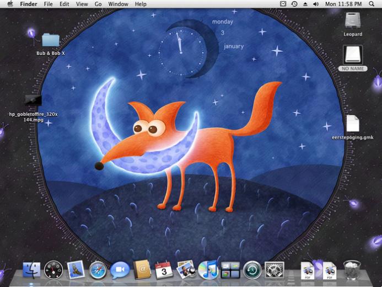Select the Leopard hard drive icon
The width and height of the screenshot is (382, 287).
coord(353,20)
